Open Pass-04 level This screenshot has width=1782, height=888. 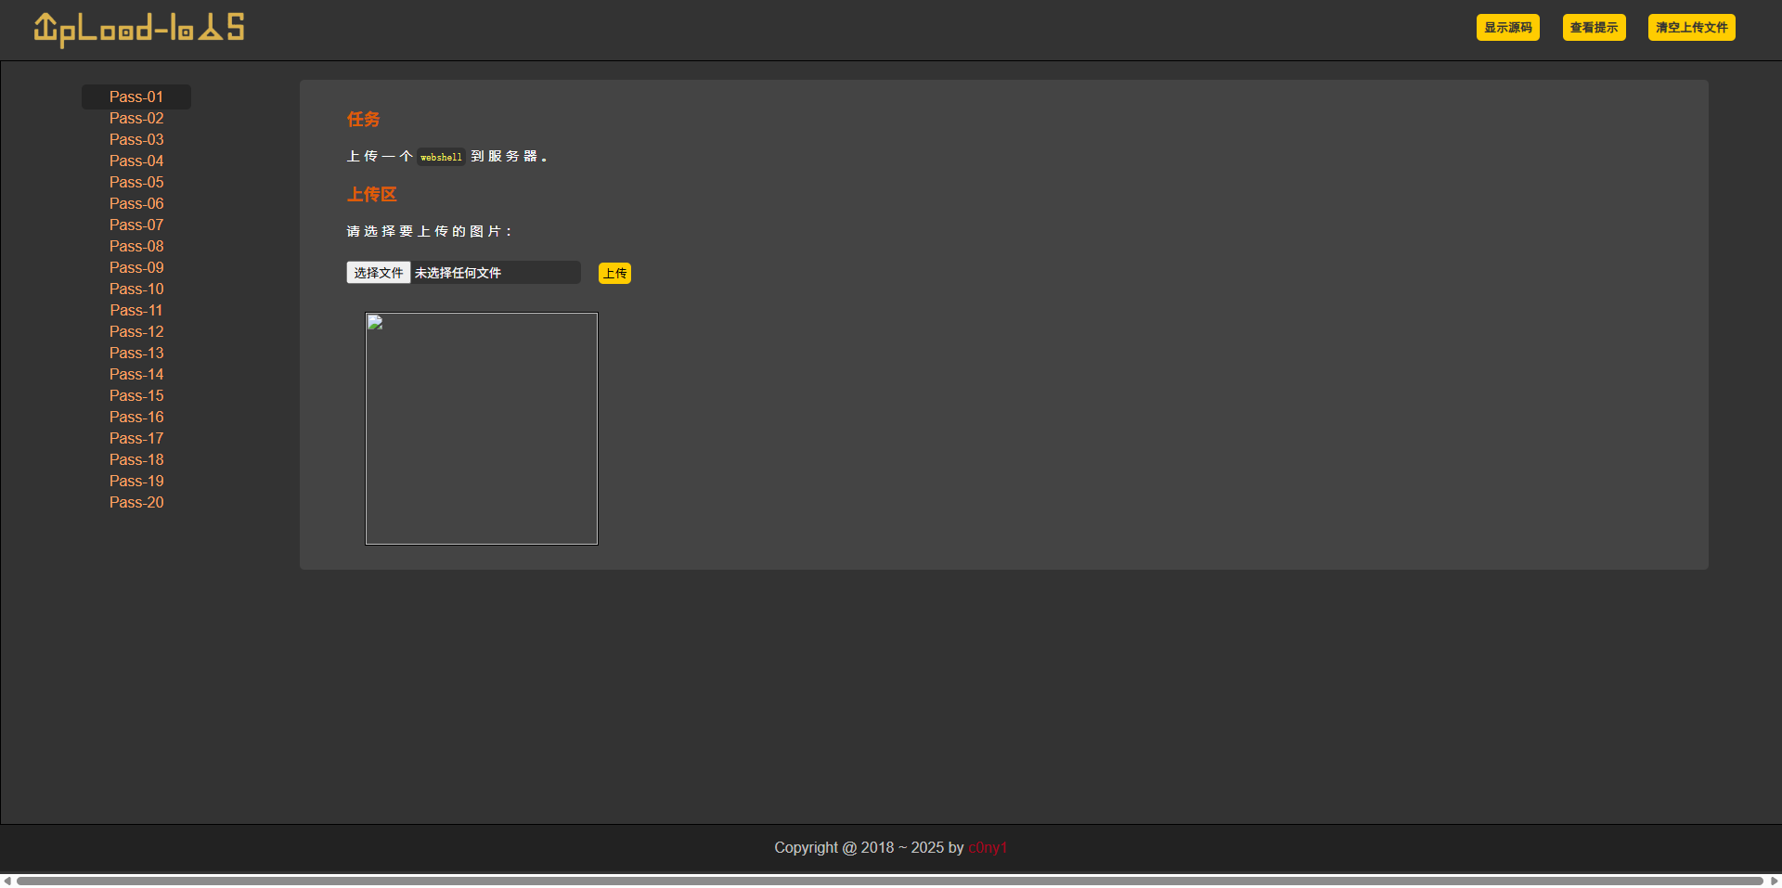tap(136, 161)
